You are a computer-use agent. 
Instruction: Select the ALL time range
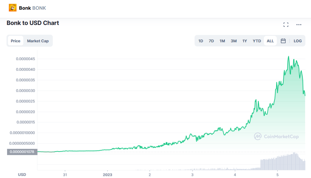pyautogui.click(x=270, y=41)
